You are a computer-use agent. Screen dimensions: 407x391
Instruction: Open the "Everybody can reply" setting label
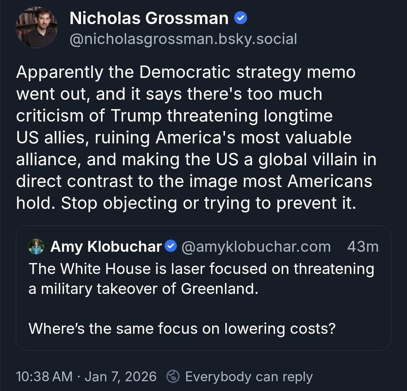click(249, 376)
